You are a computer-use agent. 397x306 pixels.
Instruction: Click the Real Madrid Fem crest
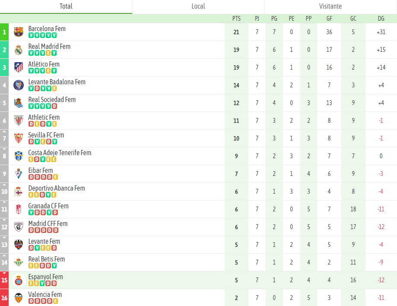(19, 50)
